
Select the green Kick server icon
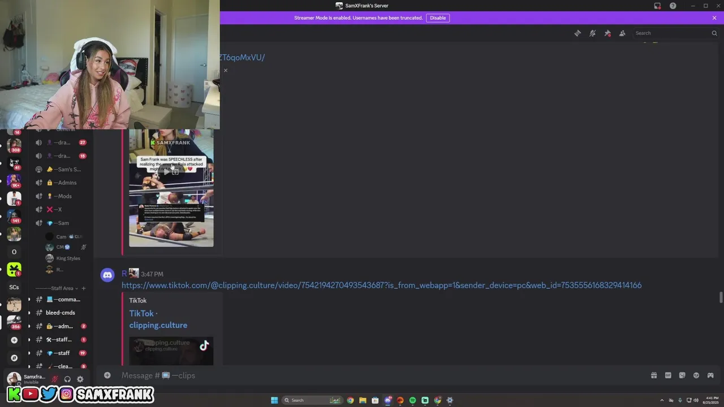[x=14, y=269]
